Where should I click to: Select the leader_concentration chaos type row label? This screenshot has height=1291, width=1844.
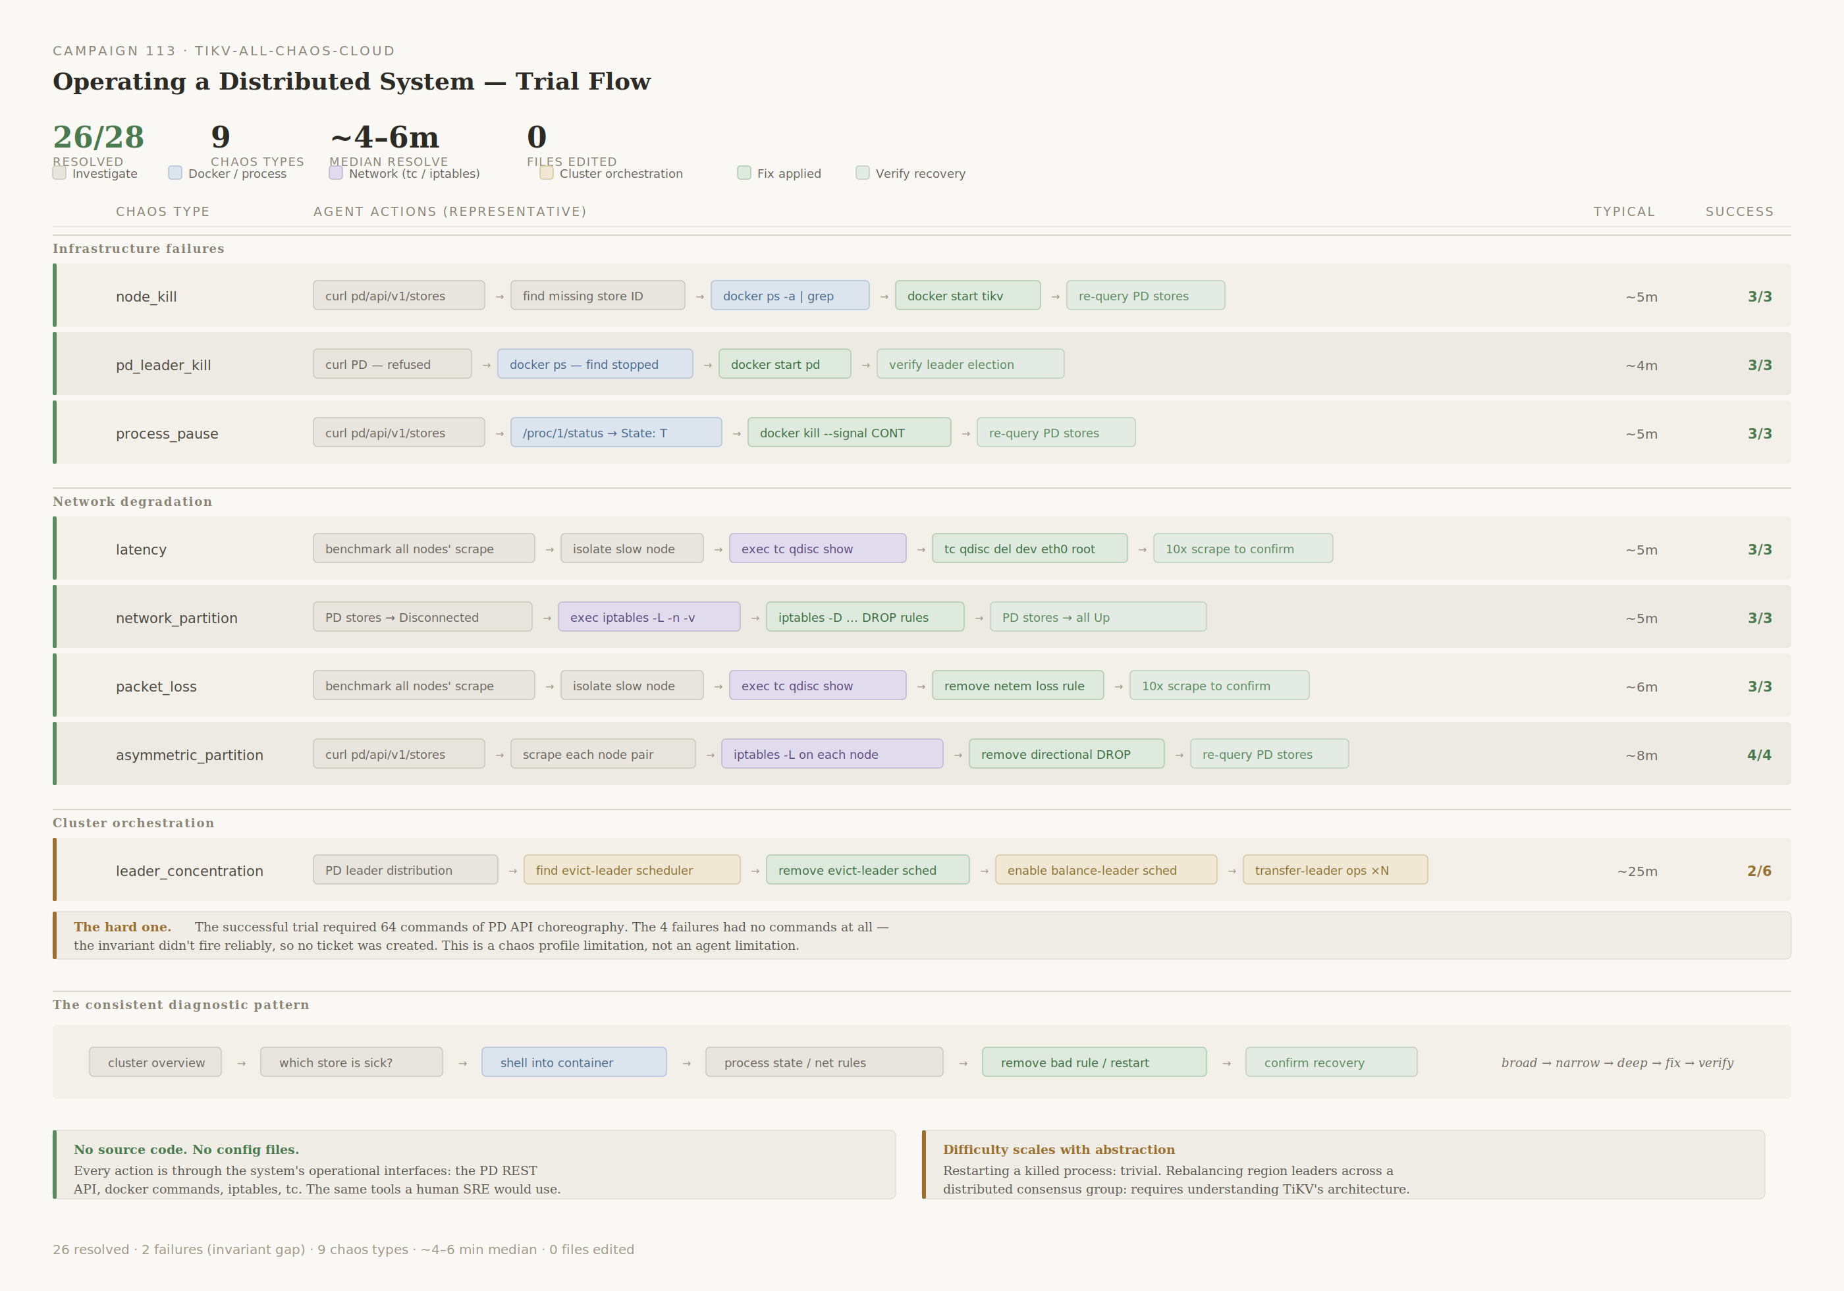pos(190,871)
